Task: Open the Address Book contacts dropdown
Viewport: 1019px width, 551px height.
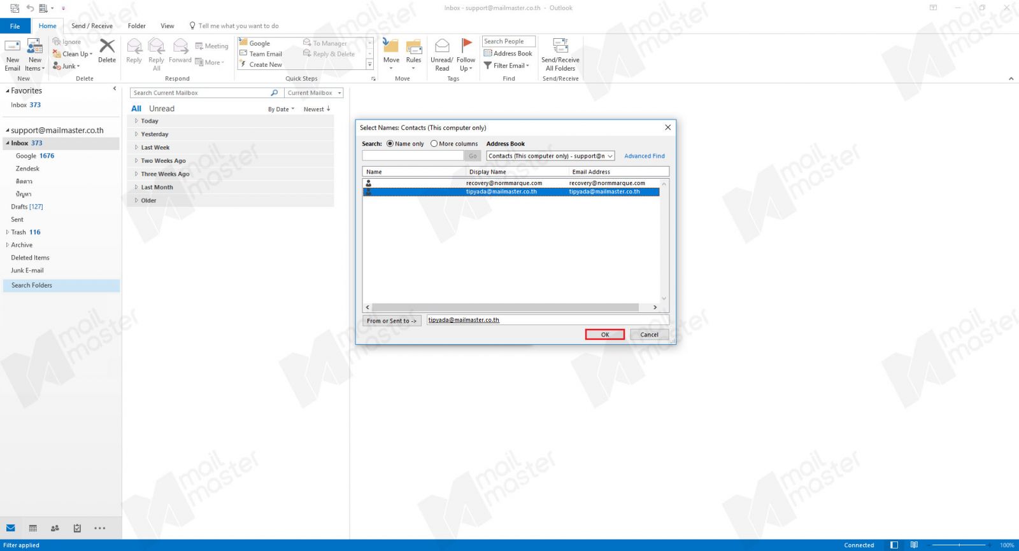Action: point(550,156)
